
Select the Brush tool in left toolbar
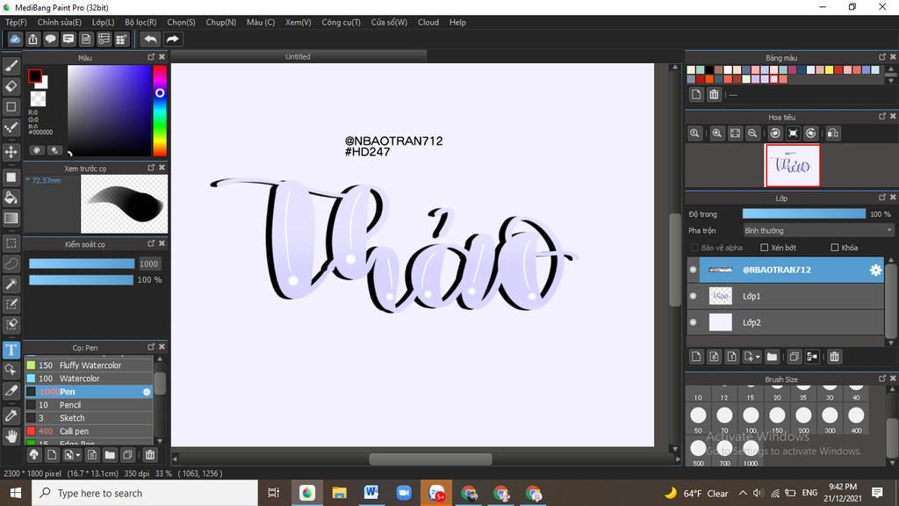tap(11, 66)
